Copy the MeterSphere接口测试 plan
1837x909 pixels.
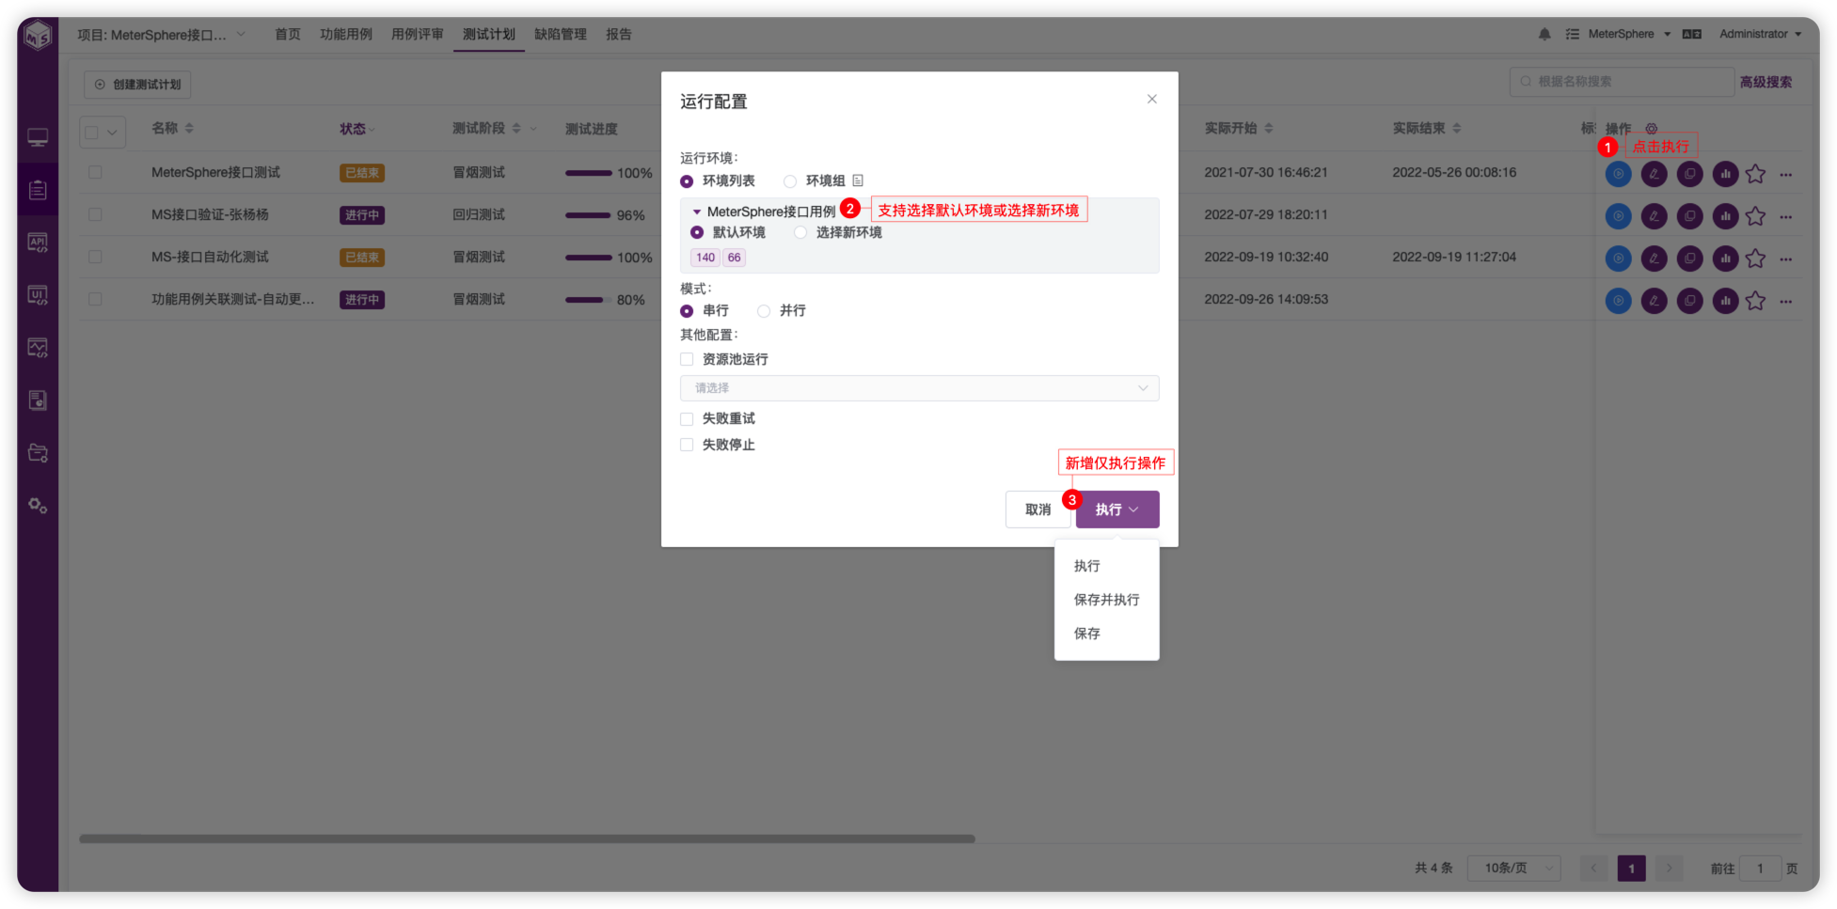pos(1690,174)
